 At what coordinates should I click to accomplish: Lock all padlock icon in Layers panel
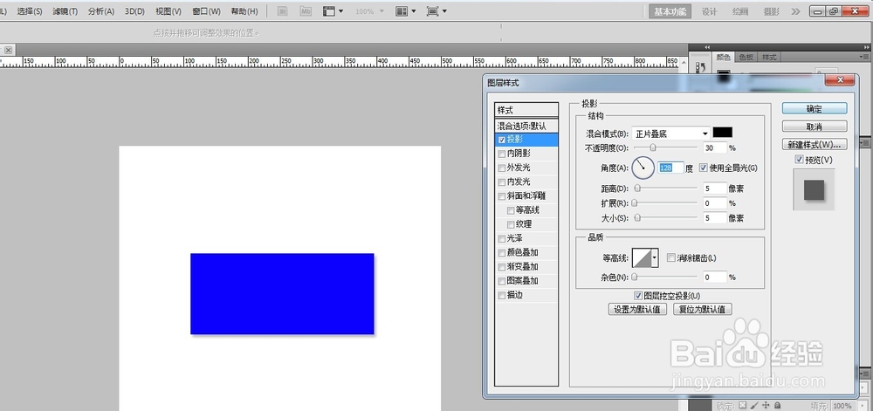[777, 406]
